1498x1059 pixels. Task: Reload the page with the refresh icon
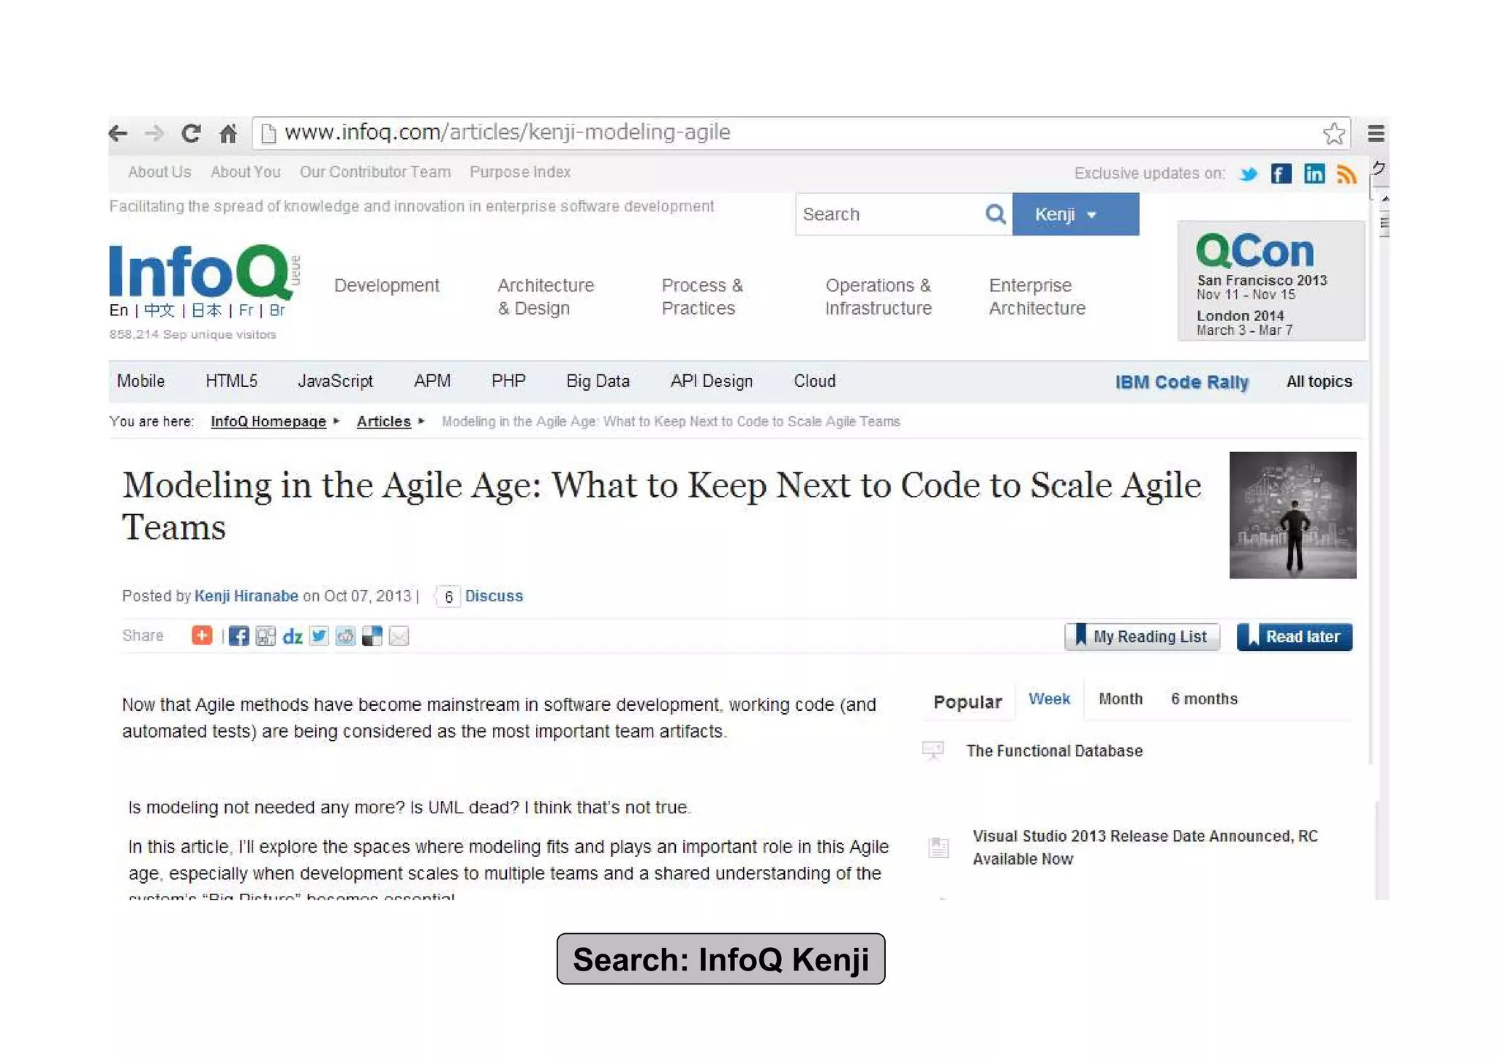click(191, 133)
